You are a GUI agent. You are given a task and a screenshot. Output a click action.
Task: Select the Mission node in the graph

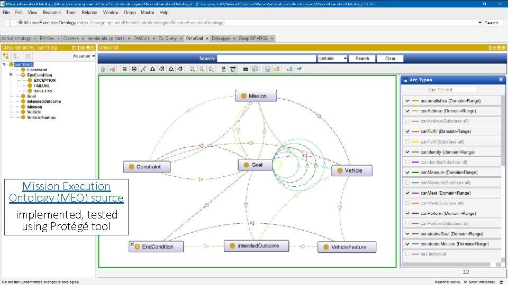click(256, 96)
